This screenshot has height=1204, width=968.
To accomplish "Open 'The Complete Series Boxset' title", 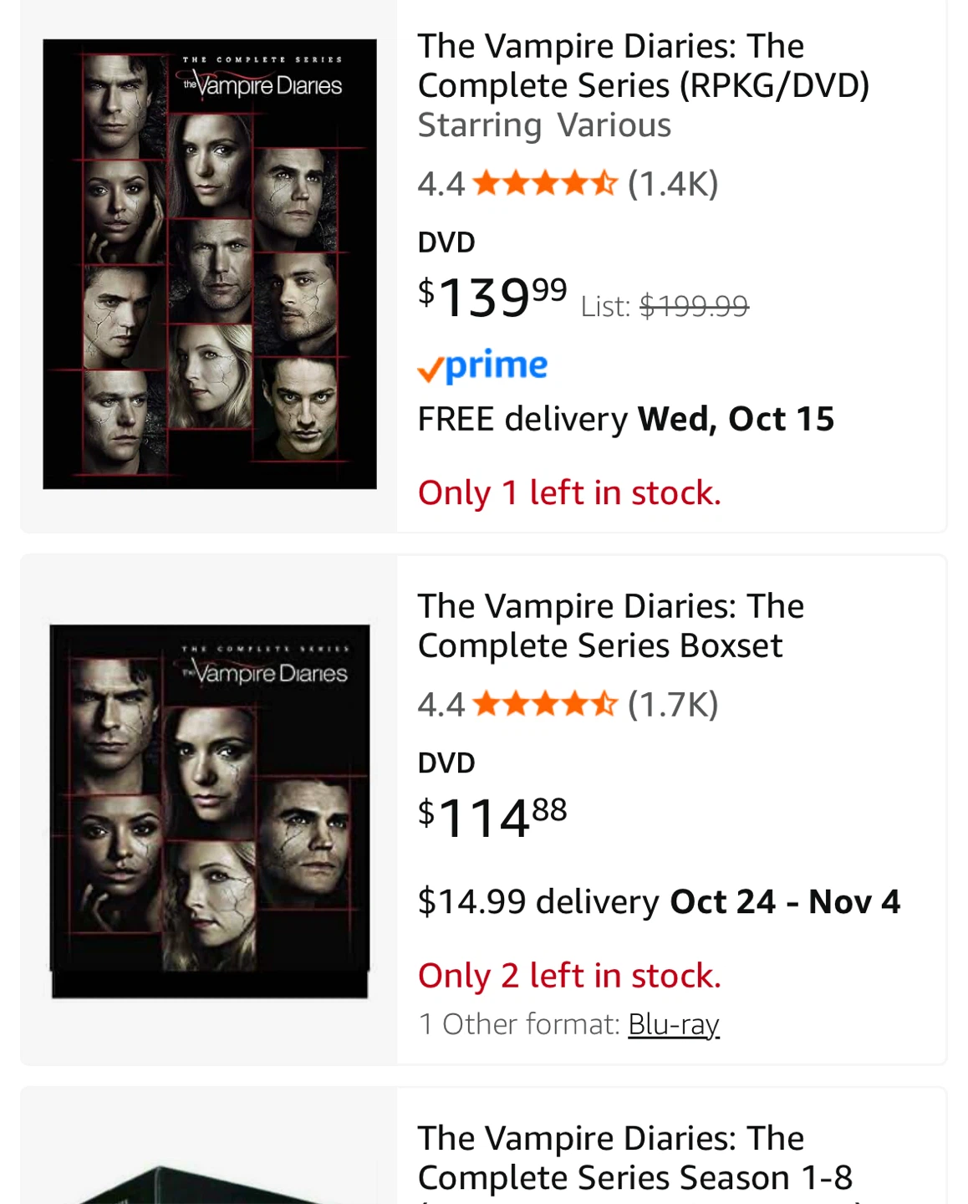I will [610, 625].
